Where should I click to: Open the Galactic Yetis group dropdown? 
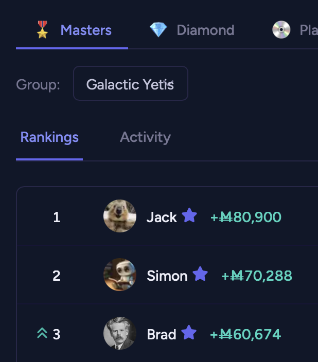coord(131,84)
